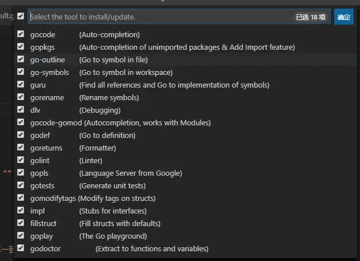The height and width of the screenshot is (261, 360).
Task: Disable the dlv debugging checkbox
Action: [x=21, y=110]
